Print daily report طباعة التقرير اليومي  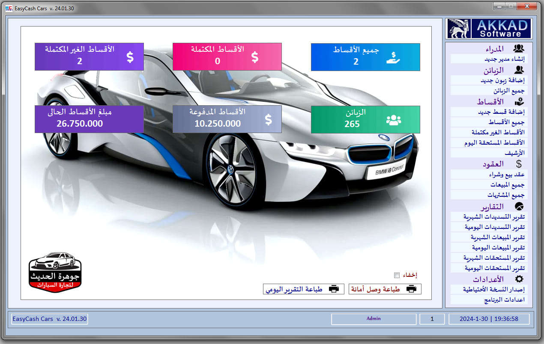point(303,289)
